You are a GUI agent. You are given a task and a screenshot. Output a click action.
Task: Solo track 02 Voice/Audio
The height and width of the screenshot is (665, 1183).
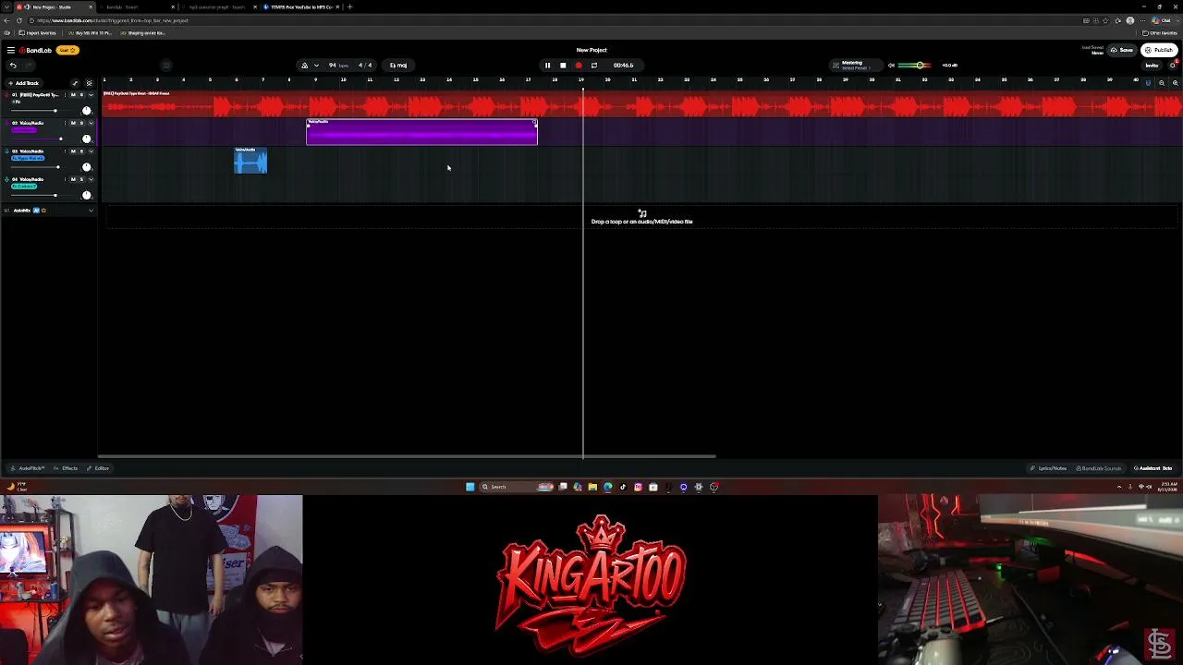[x=81, y=123]
